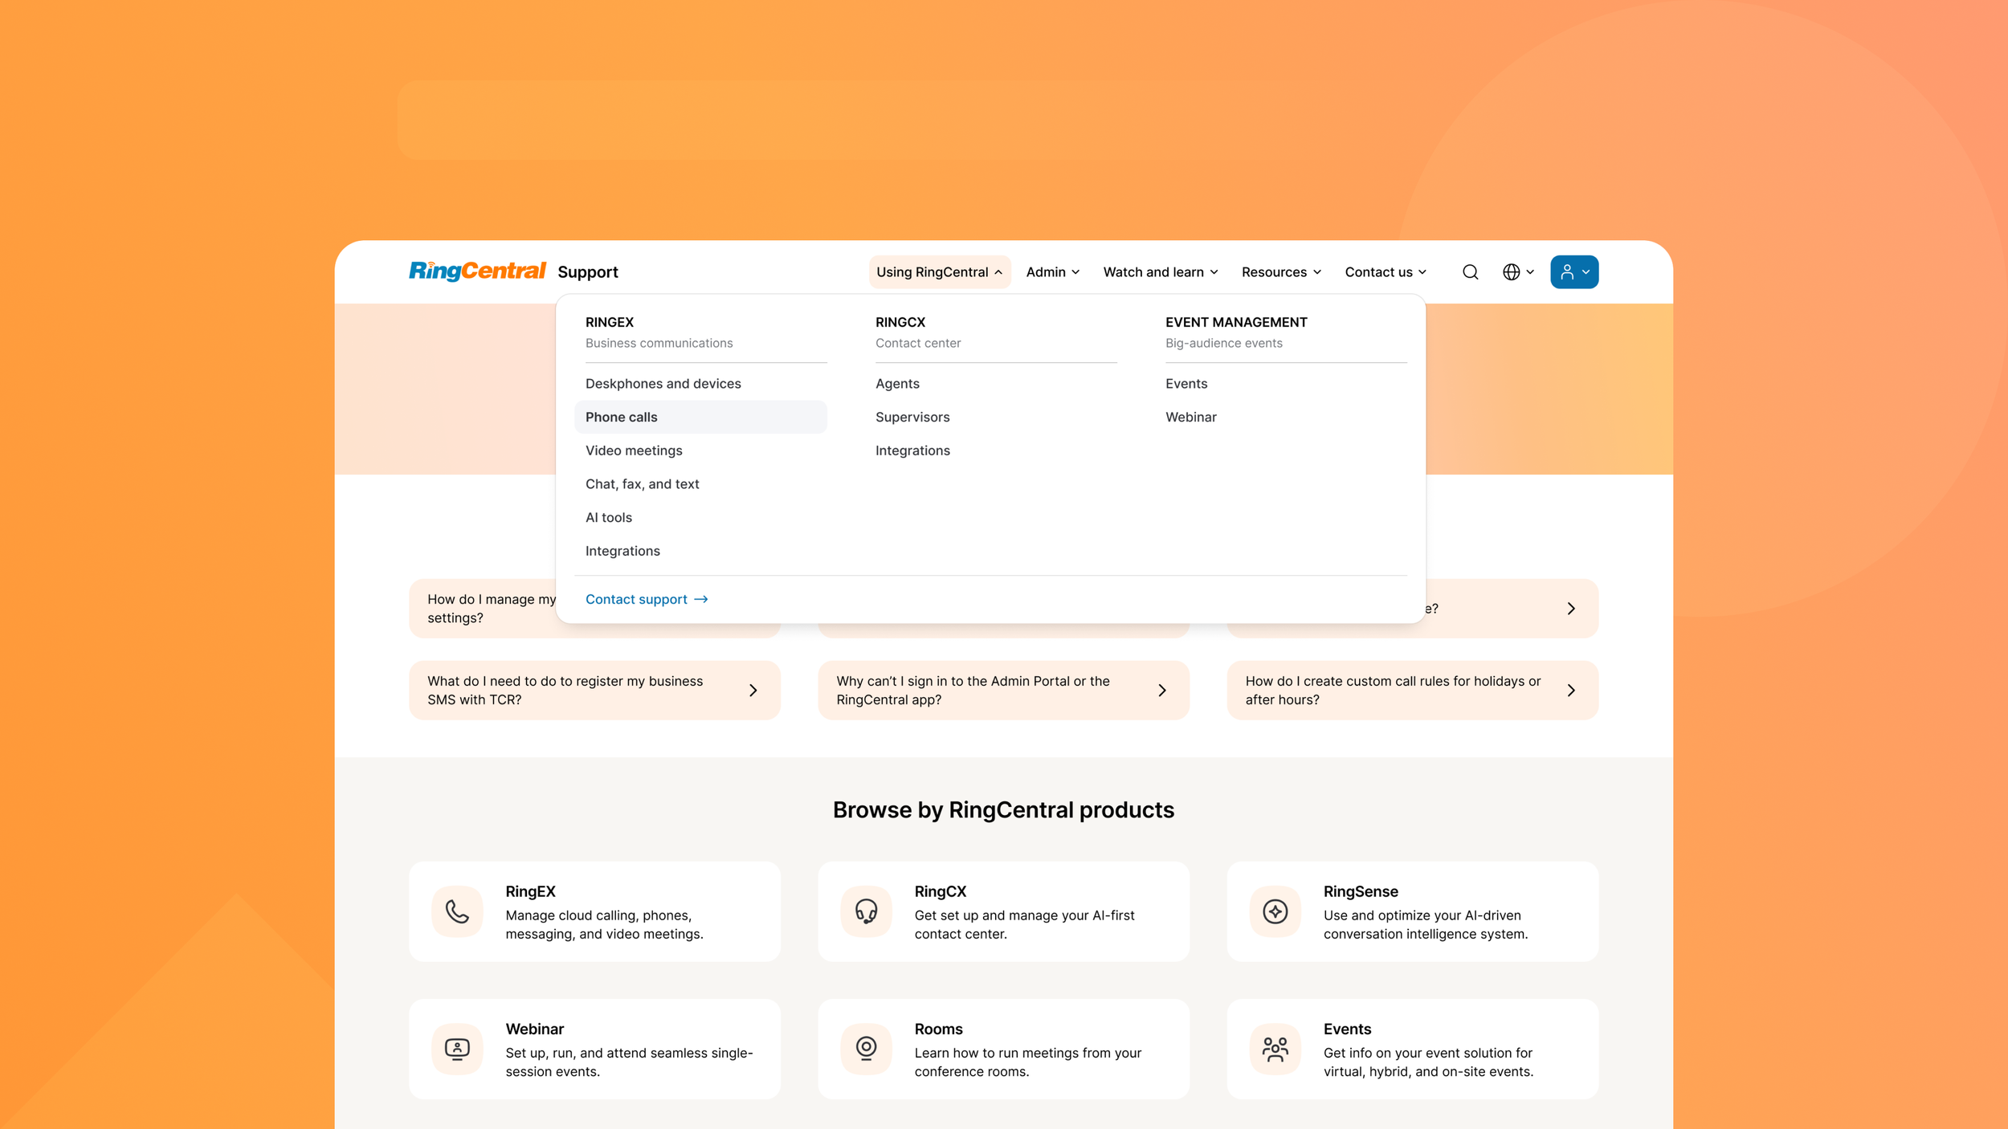This screenshot has height=1129, width=2008.
Task: Select Video meetings menu item
Action: 634,450
